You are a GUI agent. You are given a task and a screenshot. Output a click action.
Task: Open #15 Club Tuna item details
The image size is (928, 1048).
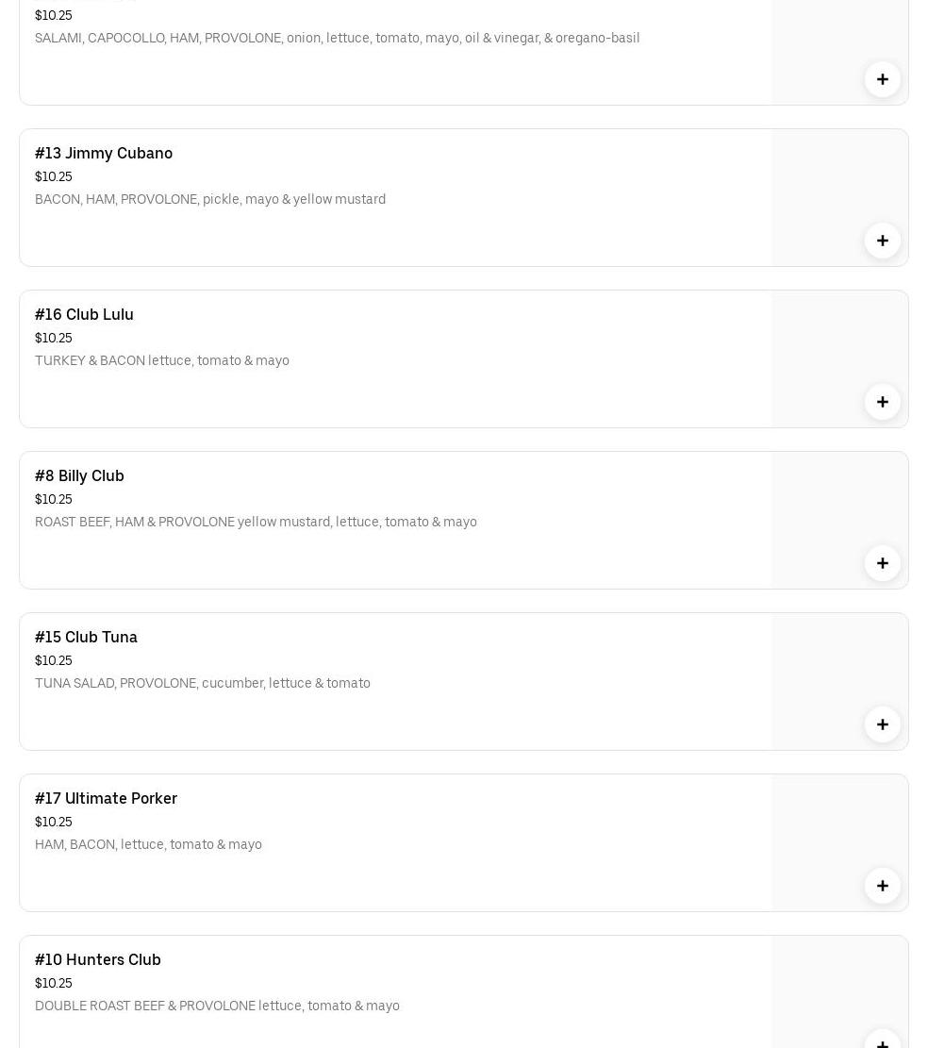tap(86, 637)
